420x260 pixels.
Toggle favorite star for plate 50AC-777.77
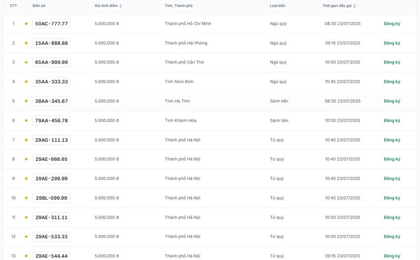click(x=26, y=24)
